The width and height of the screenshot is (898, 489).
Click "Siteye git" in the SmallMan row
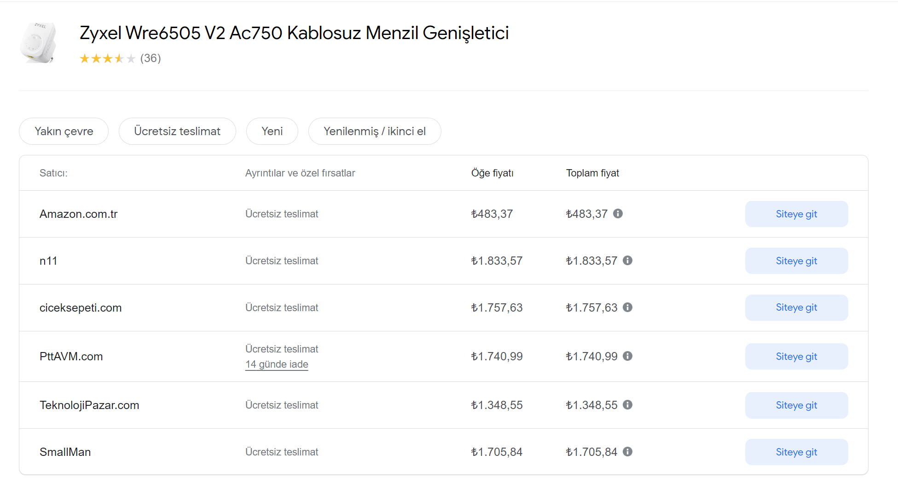pos(796,452)
